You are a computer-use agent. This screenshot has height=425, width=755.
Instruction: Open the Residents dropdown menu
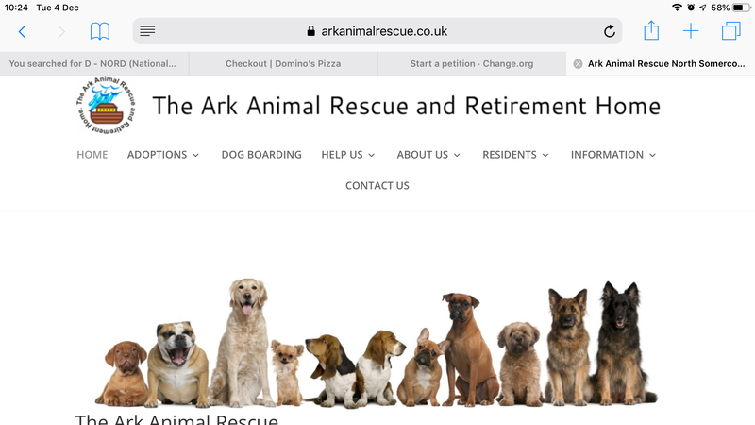coord(515,155)
